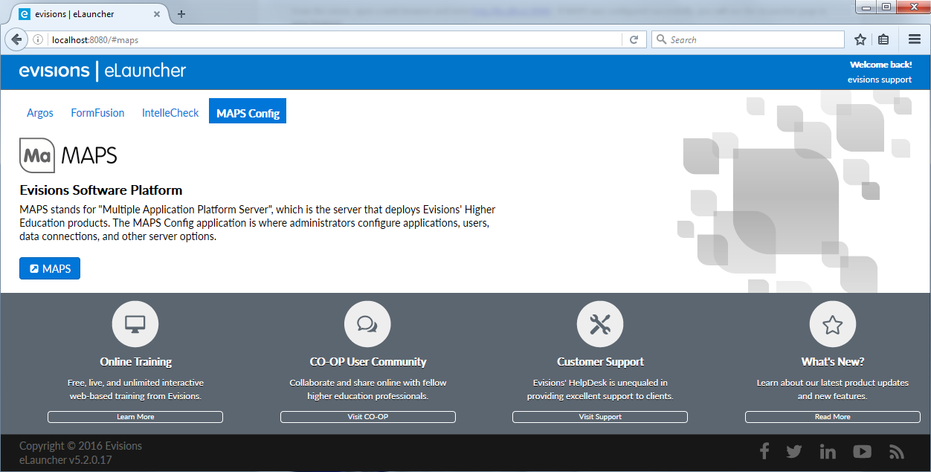The width and height of the screenshot is (931, 472).
Task: Show bookmarks using the clipboard-list icon
Action: (883, 39)
